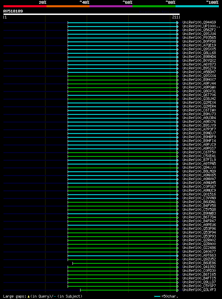This screenshot has width=222, height=299.
Task: Open hit UniRef100_B0YQX2
Action: (199, 61)
